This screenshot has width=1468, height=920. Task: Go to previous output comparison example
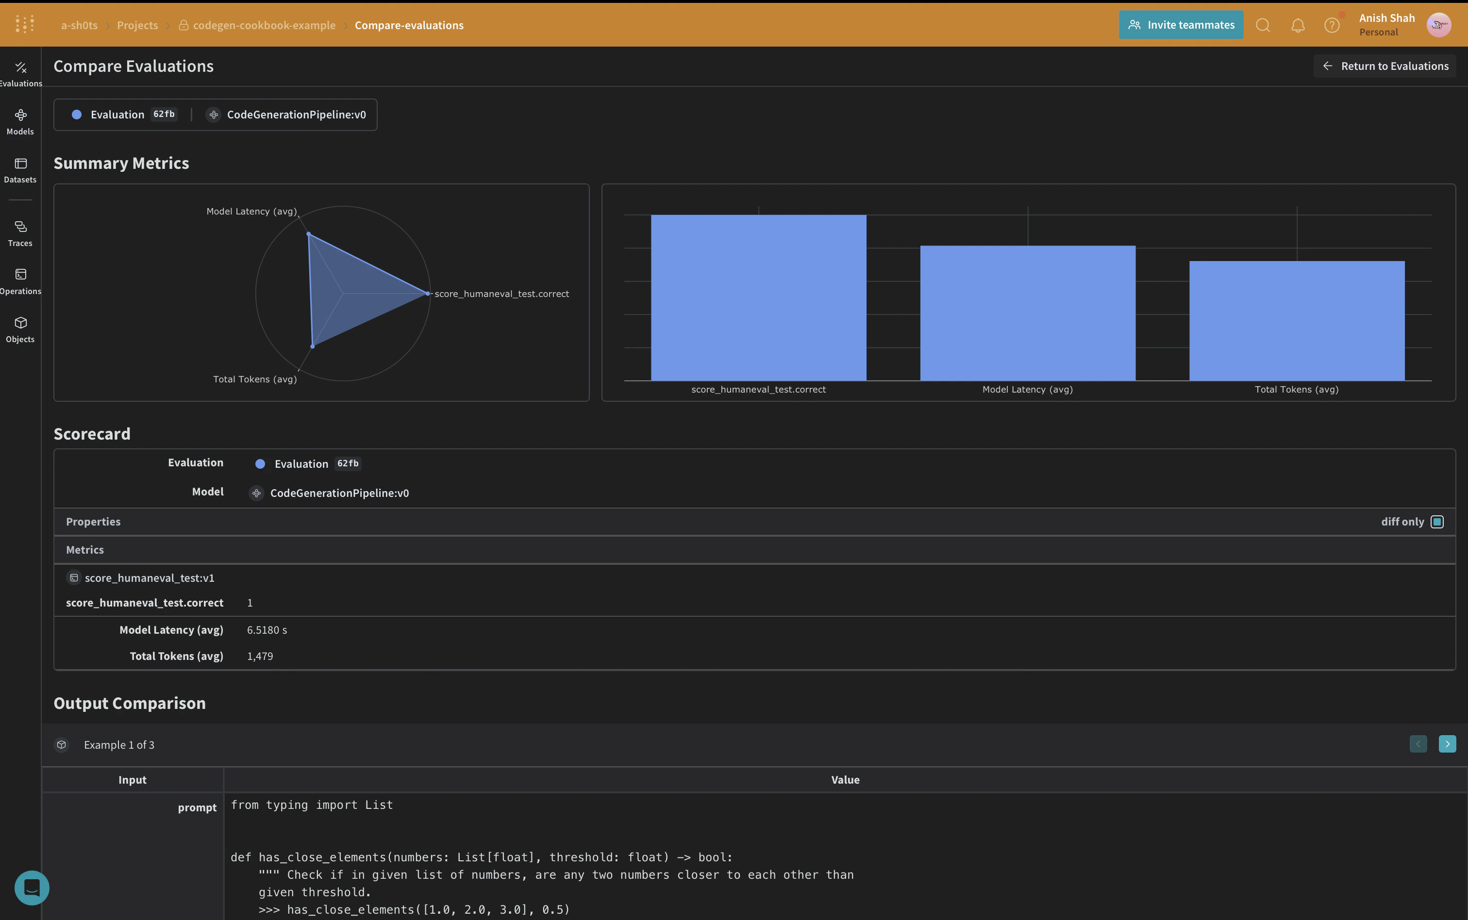[1418, 743]
